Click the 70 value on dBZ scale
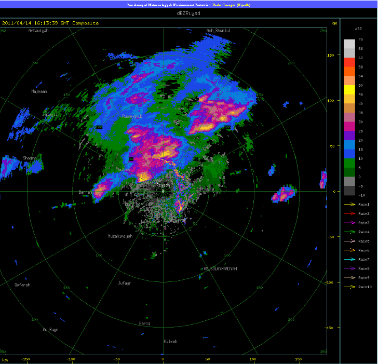Image resolution: width=378 pixels, height=364 pixels. (361, 39)
